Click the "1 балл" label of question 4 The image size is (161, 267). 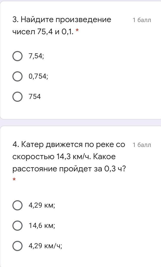tap(142, 145)
